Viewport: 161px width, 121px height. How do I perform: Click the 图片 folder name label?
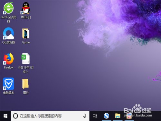click(26, 93)
